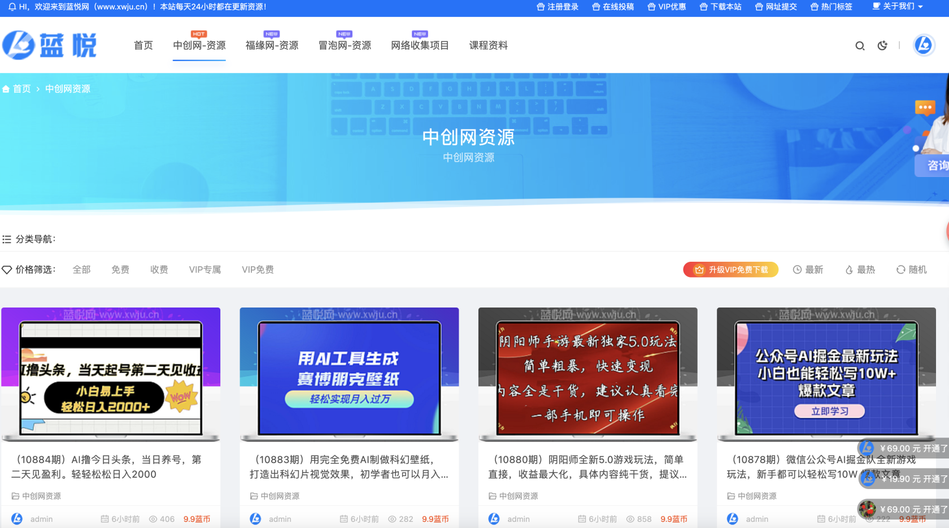The height and width of the screenshot is (528, 949).
Task: Click the 分类导航 list icon
Action: pos(7,240)
